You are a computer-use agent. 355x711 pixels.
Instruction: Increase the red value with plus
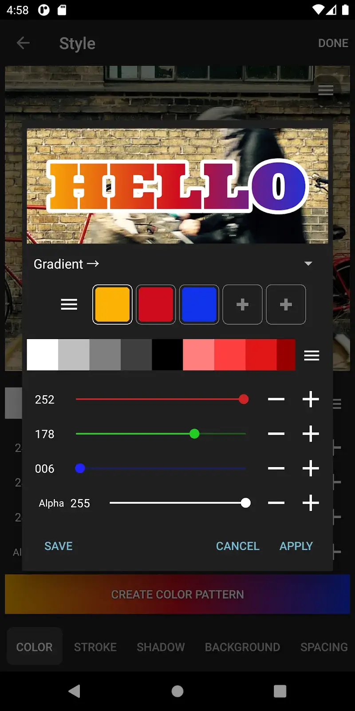pyautogui.click(x=311, y=399)
